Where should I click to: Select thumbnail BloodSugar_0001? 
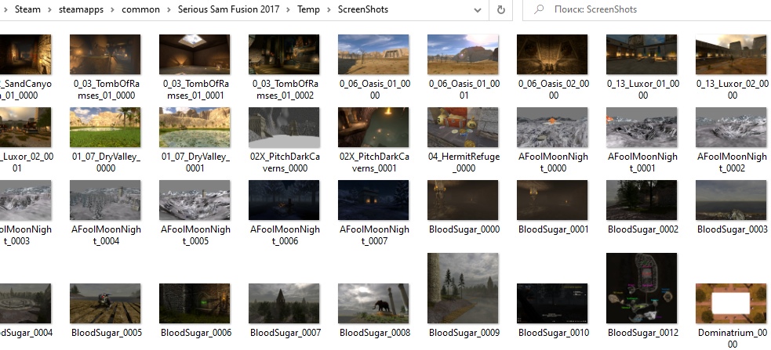[553, 200]
